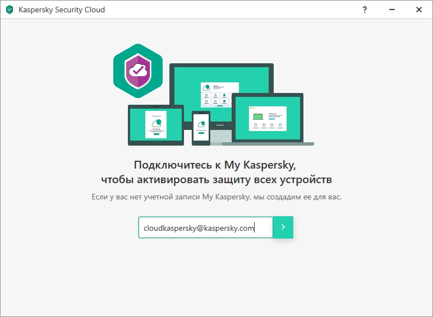The height and width of the screenshot is (317, 433).
Task: Click the line 'чтобы активировать защиту всех устройств'
Action: [x=216, y=179]
